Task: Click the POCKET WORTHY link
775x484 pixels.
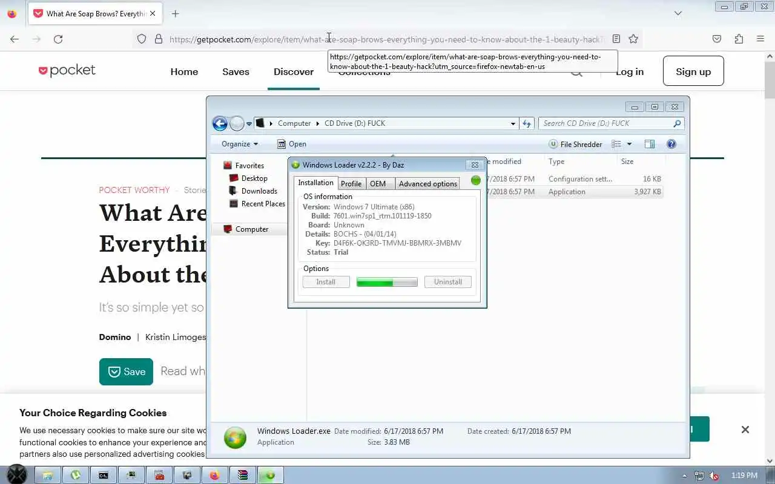Action: pyautogui.click(x=134, y=190)
